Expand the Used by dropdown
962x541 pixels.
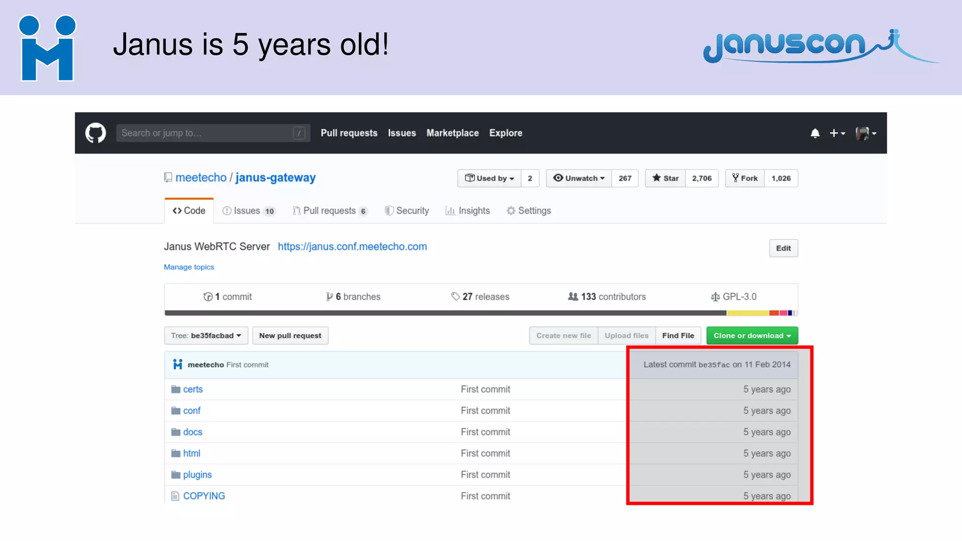[x=489, y=178]
